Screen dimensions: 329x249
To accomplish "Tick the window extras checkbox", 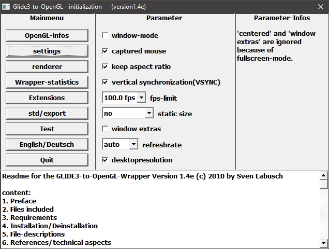I will coord(106,129).
